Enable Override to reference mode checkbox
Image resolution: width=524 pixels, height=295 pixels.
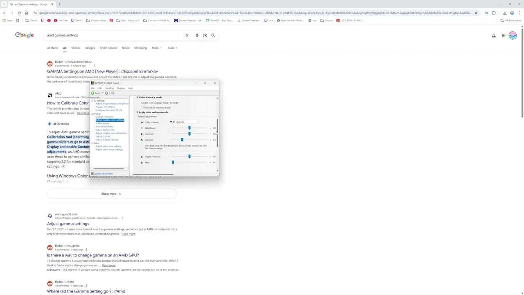(x=142, y=108)
